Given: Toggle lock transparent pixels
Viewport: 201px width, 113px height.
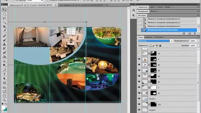Looking at the screenshot, I should (x=150, y=46).
